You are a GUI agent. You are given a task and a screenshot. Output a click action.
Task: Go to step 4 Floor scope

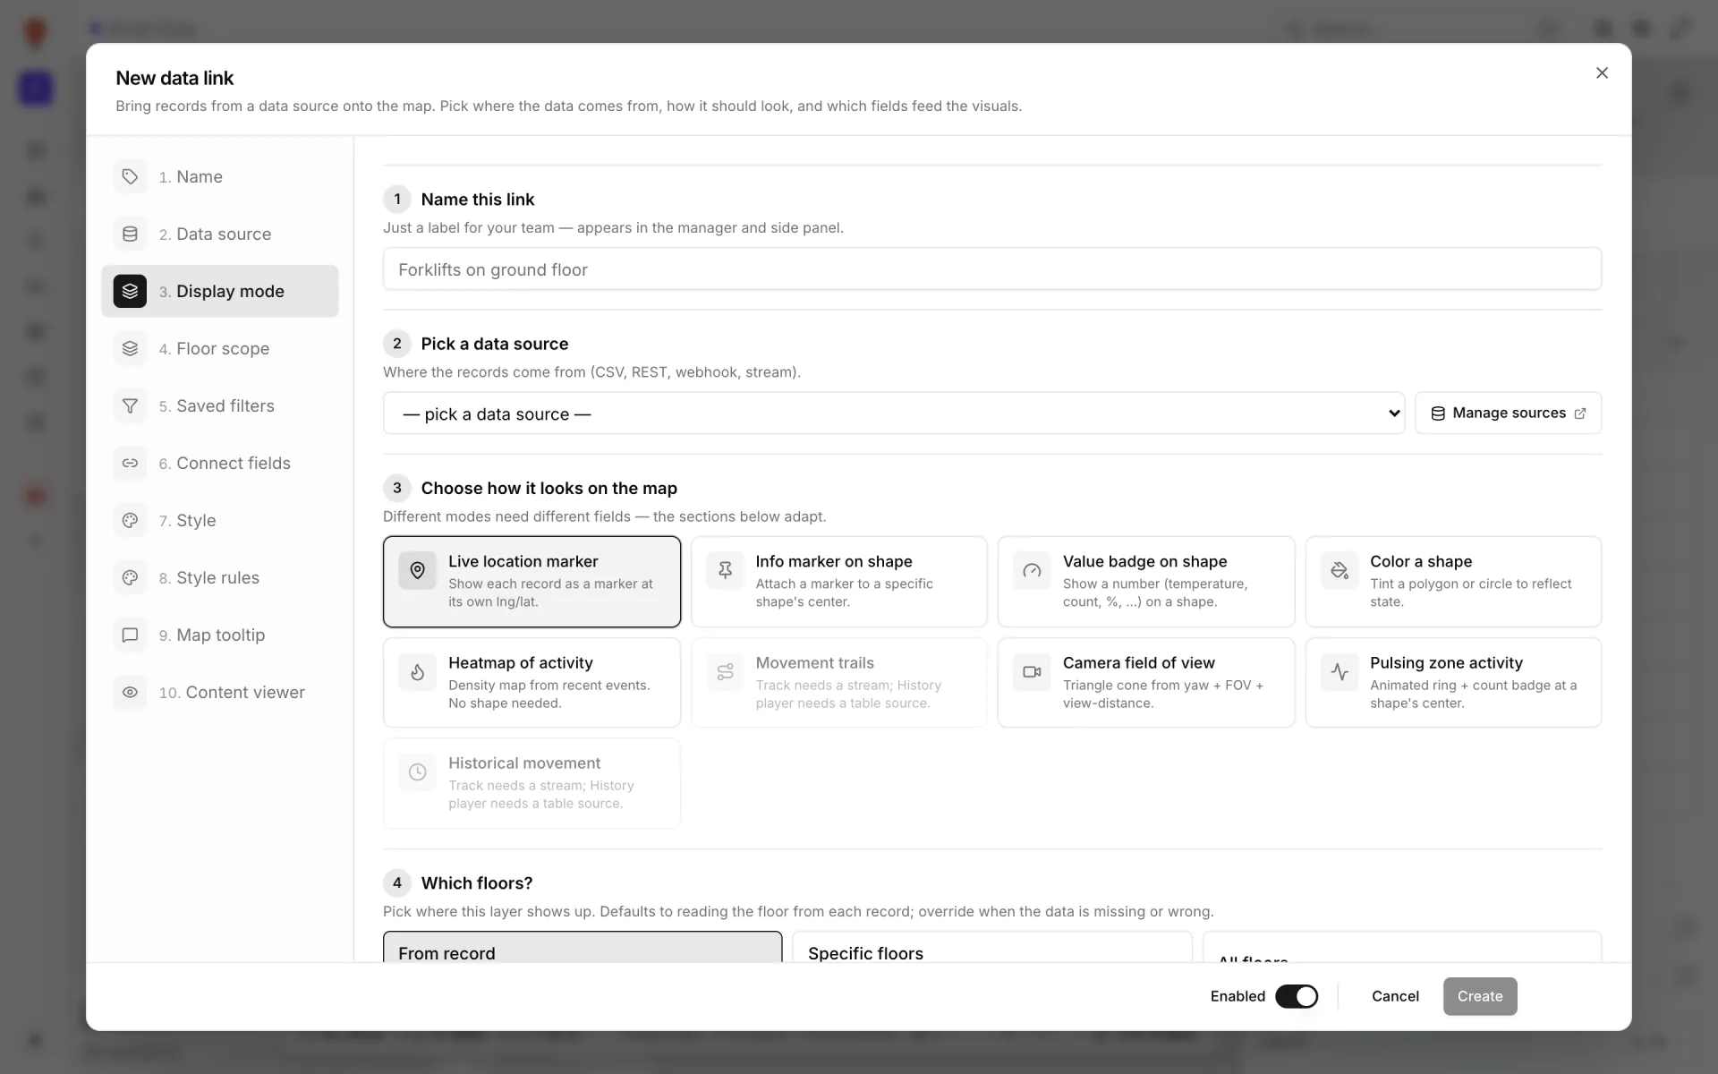click(x=220, y=348)
